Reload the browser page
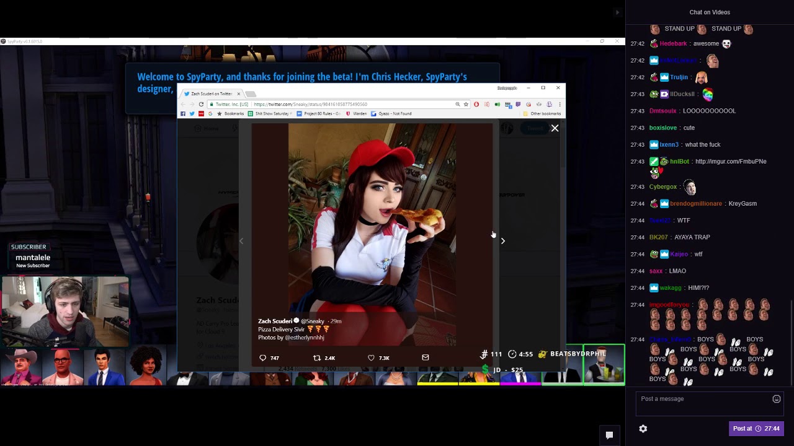Viewport: 794px width, 446px height. coord(201,104)
